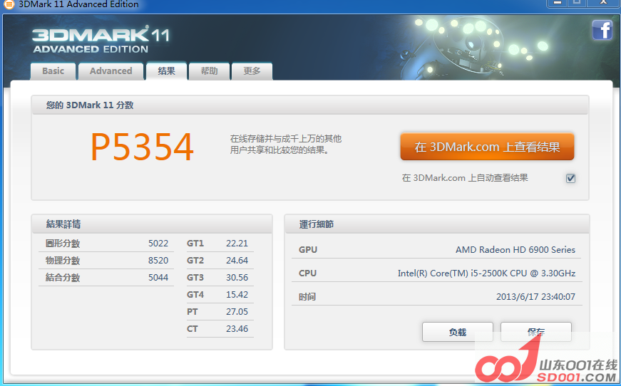Image resolution: width=621 pixels, height=386 pixels.
Task: Click the 結果詳情 panel heading
Action: [x=63, y=224]
